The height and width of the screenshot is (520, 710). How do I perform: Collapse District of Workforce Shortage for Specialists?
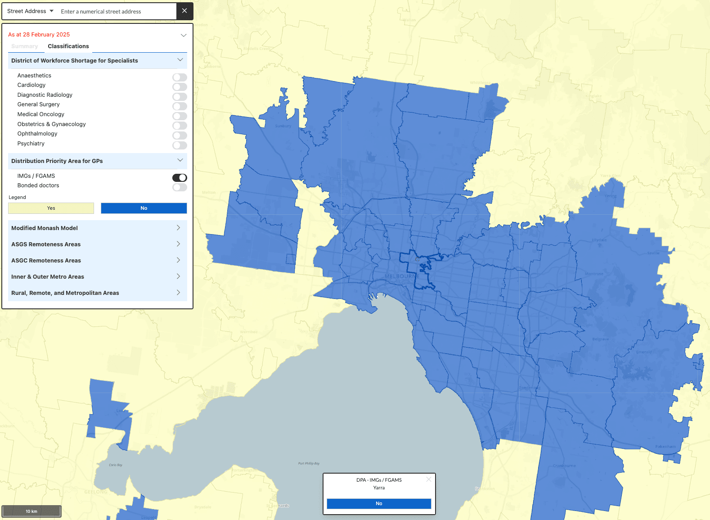point(180,60)
